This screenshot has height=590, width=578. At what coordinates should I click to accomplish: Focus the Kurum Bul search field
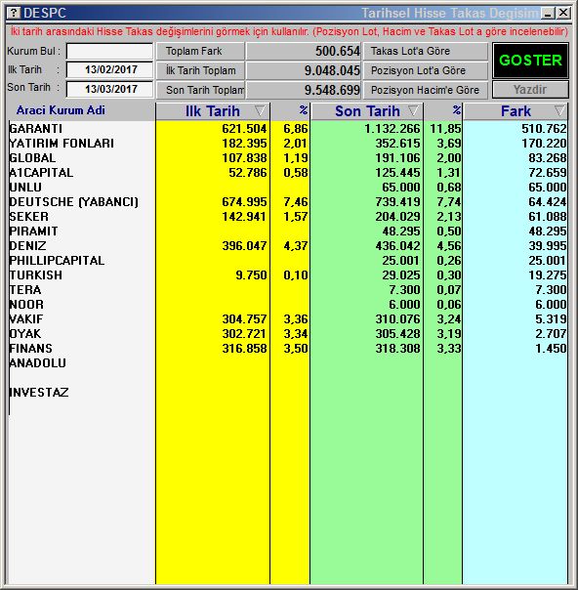tap(109, 51)
